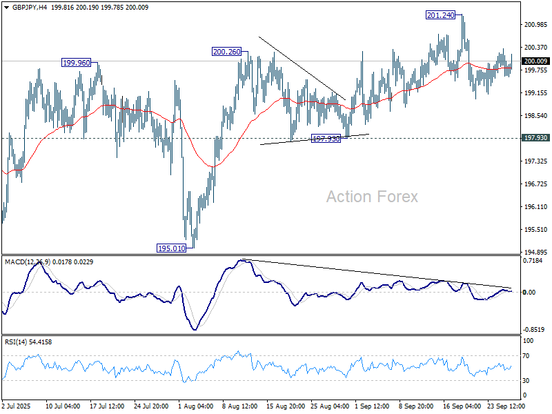The width and height of the screenshot is (552, 414).
Task: Click the 2 Jul 2025 date marker
Action: pyautogui.click(x=18, y=406)
